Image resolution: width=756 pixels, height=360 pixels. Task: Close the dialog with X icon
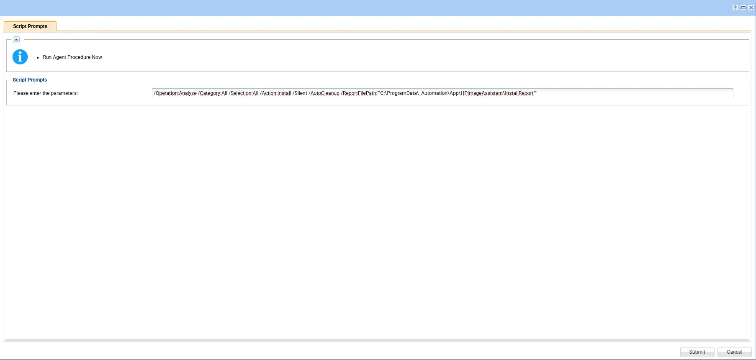point(751,8)
